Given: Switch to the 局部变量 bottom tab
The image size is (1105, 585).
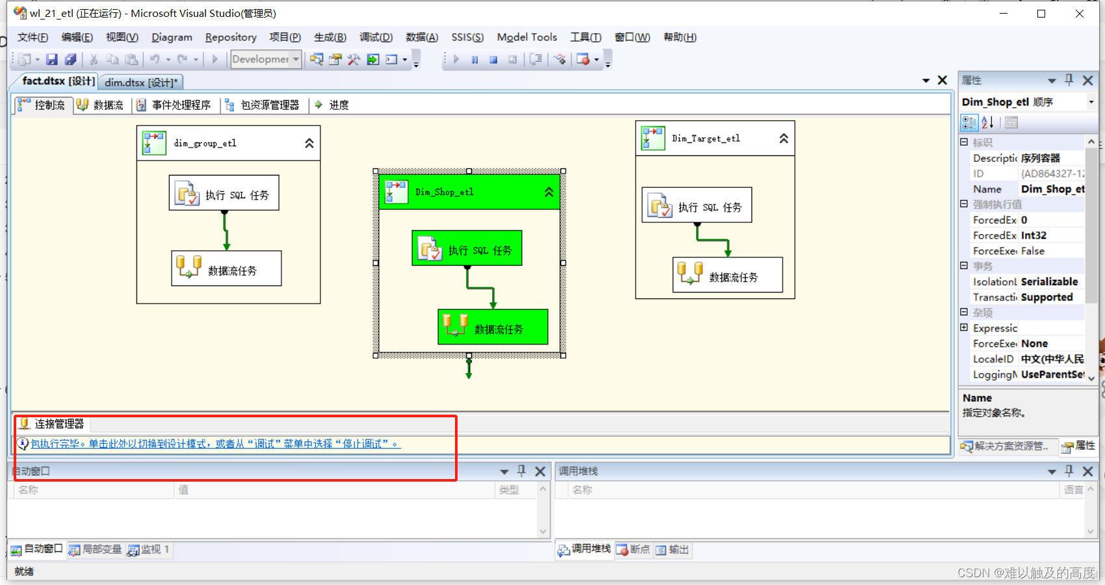Looking at the screenshot, I should point(96,550).
